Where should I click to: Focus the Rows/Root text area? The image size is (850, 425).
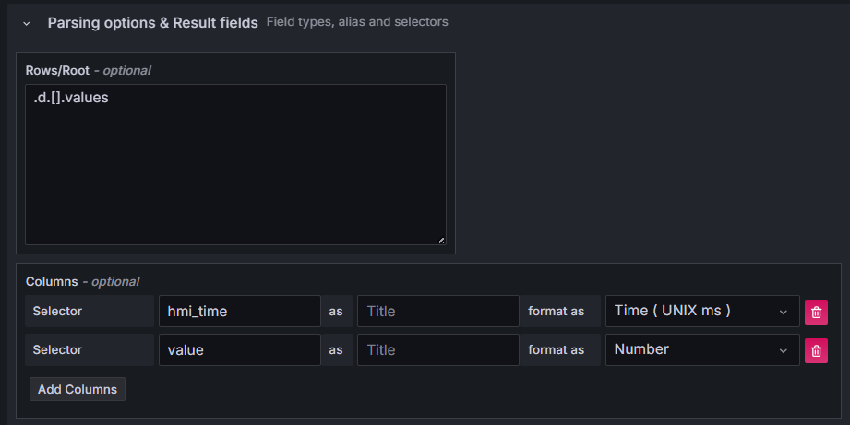point(235,166)
